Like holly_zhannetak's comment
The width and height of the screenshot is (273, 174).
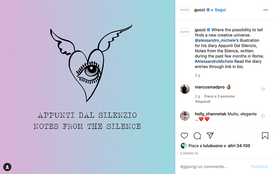click(263, 116)
